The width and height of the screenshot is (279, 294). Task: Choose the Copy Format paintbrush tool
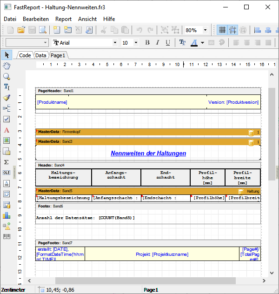click(x=7, y=98)
